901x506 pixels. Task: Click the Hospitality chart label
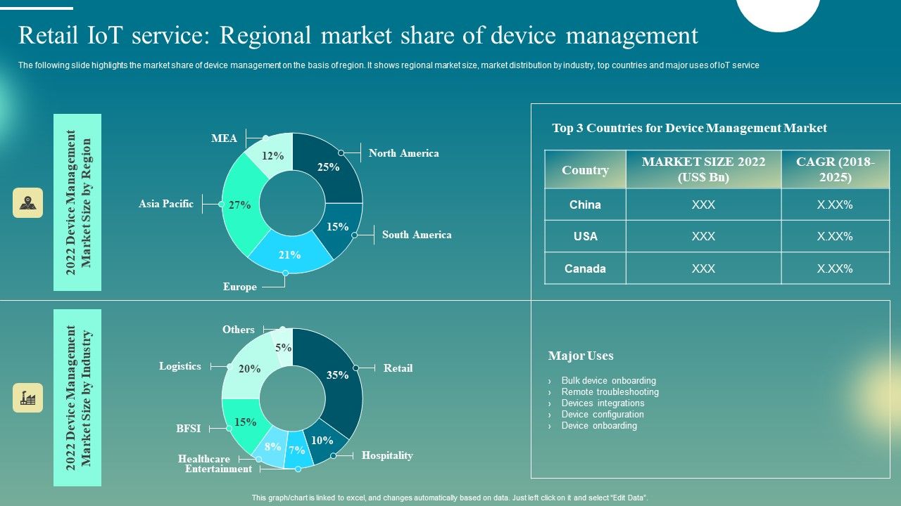[387, 455]
